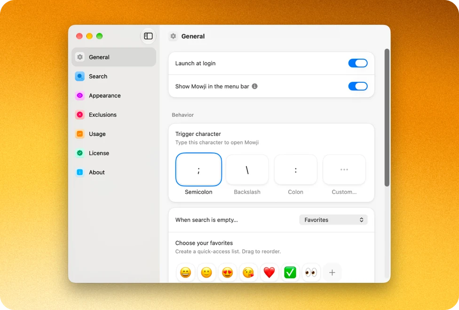The height and width of the screenshot is (310, 459).
Task: Click the yellow minimize window button
Action: pos(89,36)
